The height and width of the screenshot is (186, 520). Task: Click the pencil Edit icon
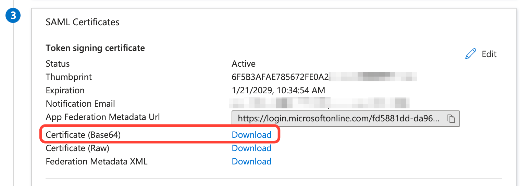point(471,54)
